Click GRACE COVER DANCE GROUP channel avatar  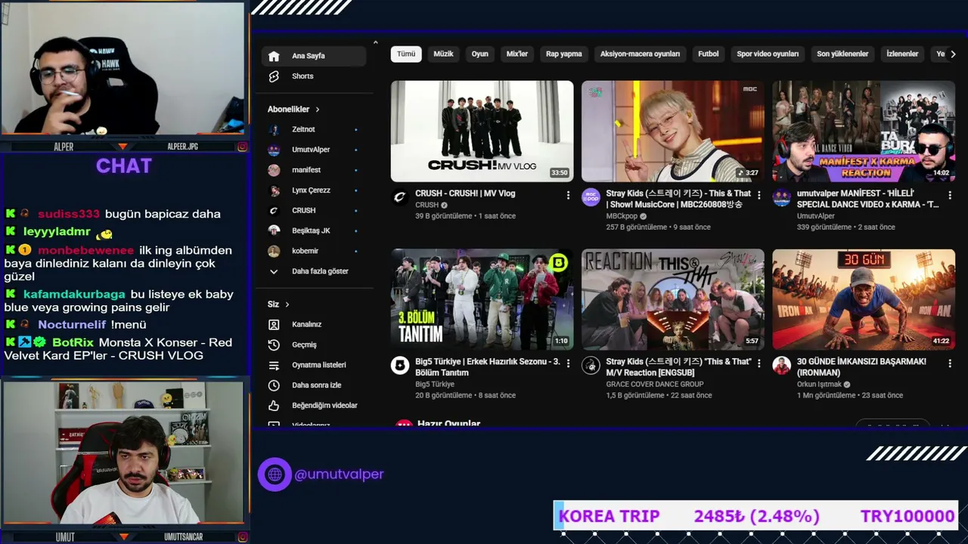(x=591, y=366)
